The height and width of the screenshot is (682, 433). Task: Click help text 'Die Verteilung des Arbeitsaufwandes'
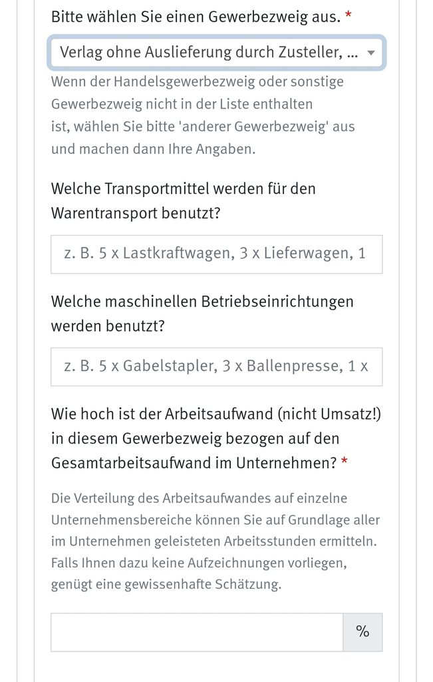pyautogui.click(x=216, y=541)
